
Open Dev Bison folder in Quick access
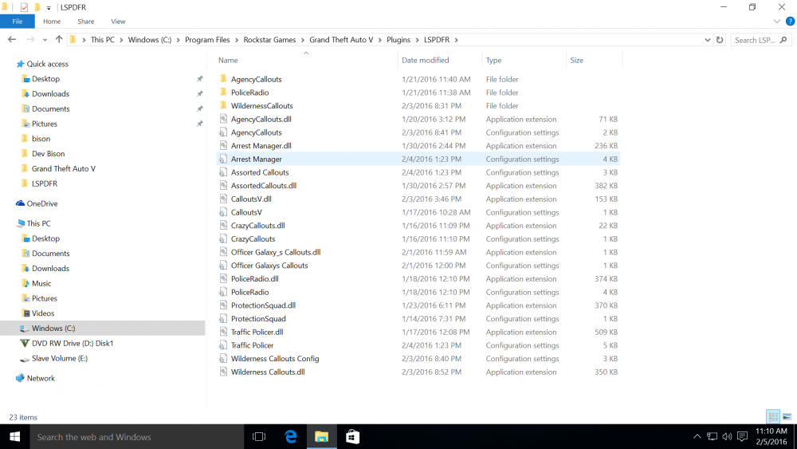click(x=48, y=154)
